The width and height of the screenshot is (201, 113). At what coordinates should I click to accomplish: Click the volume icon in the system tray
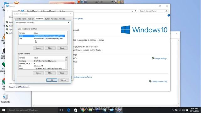[183, 110]
